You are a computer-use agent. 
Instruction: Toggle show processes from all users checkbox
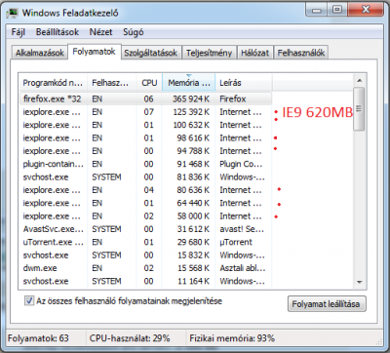tap(29, 300)
